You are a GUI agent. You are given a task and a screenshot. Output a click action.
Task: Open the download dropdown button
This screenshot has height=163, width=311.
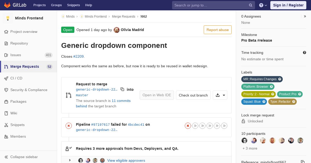pos(220,95)
